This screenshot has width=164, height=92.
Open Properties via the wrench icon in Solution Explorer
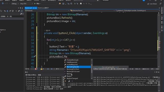click(x=19, y=11)
